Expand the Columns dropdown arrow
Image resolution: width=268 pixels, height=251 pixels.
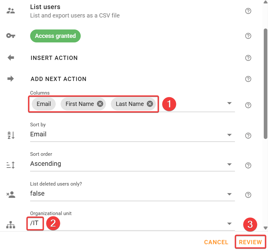(x=229, y=103)
